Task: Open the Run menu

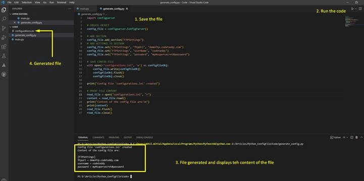Action: coord(51,3)
